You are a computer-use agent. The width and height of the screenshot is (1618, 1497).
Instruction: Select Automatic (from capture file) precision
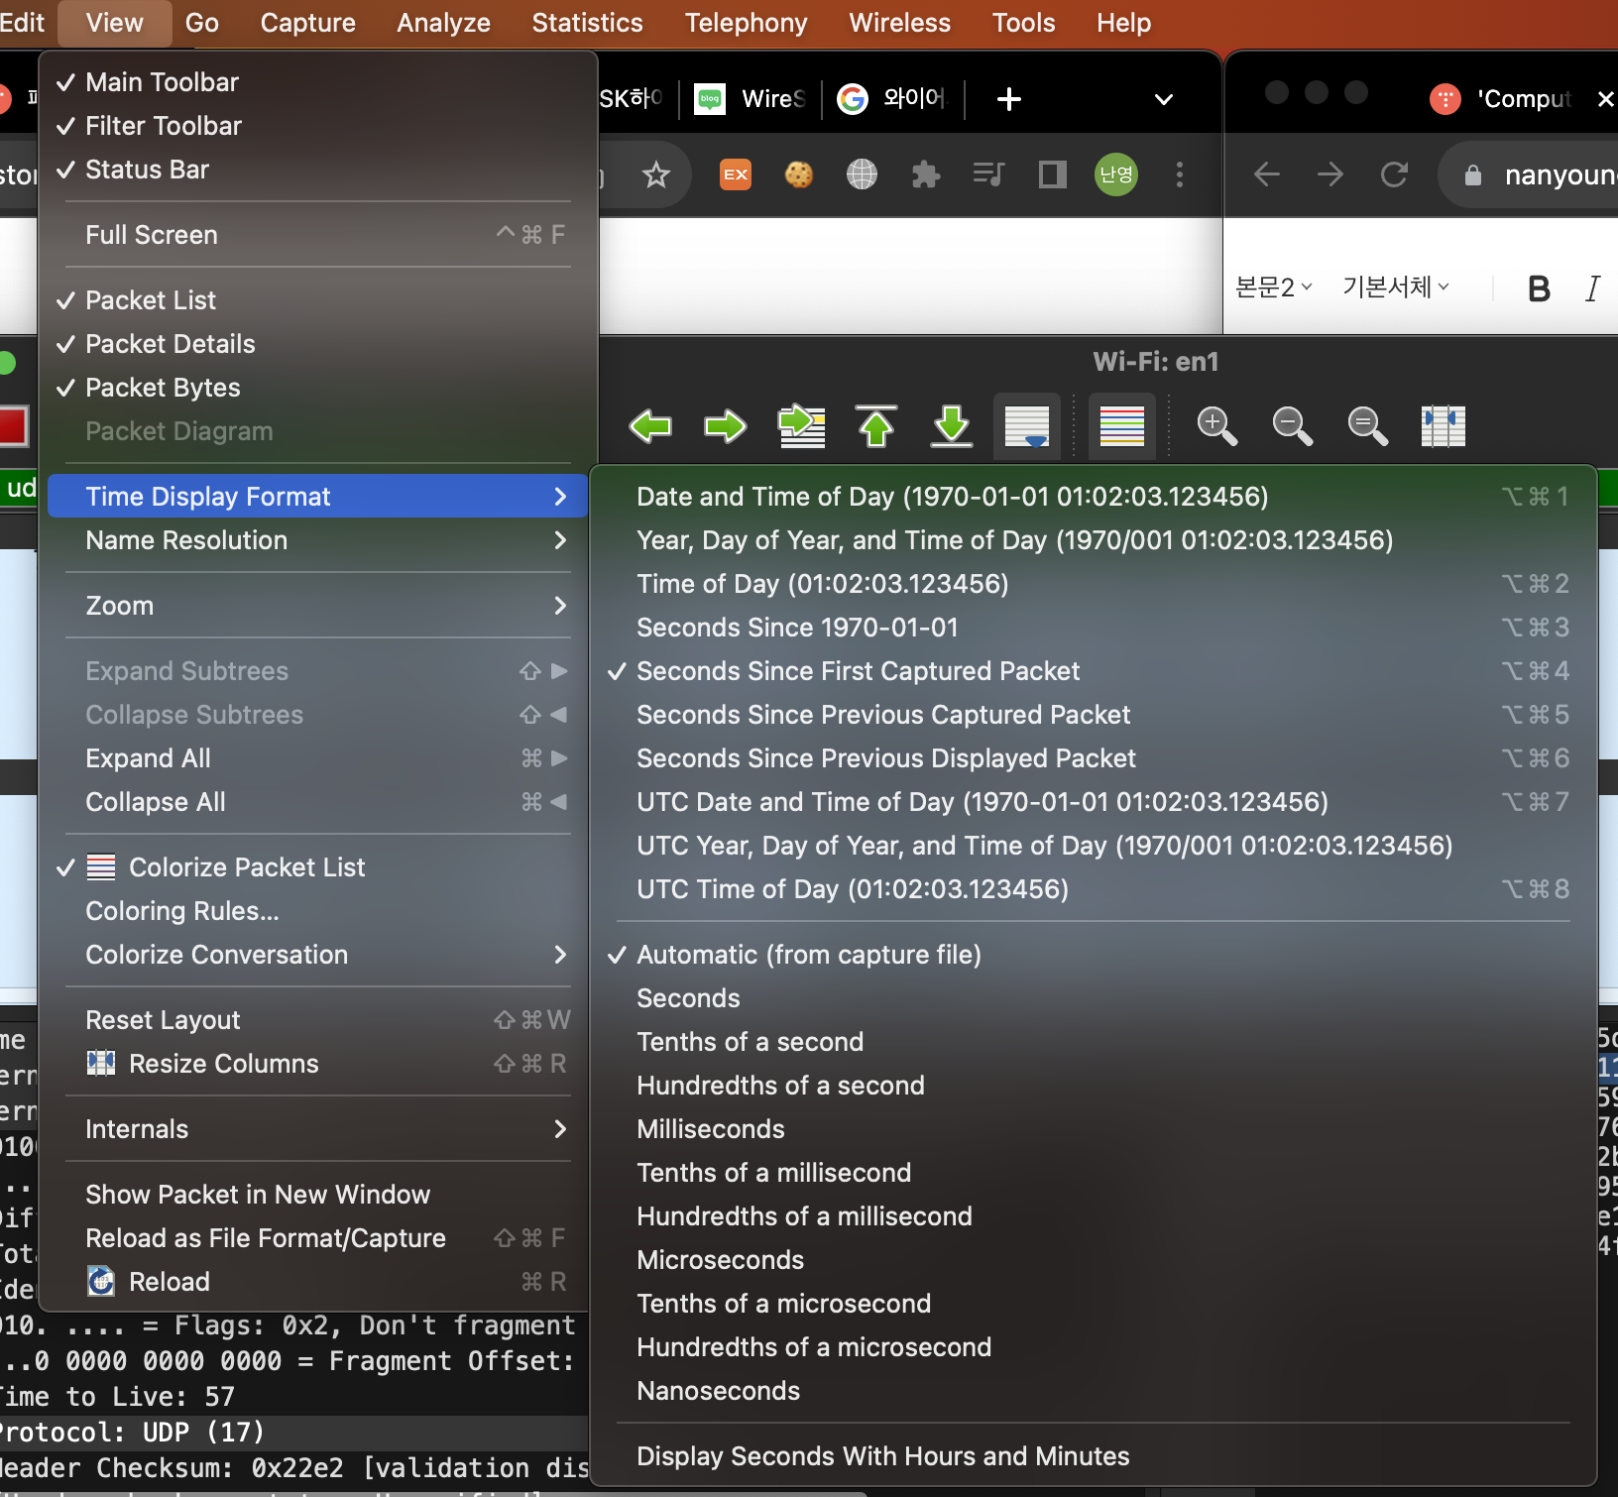pyautogui.click(x=1093, y=955)
